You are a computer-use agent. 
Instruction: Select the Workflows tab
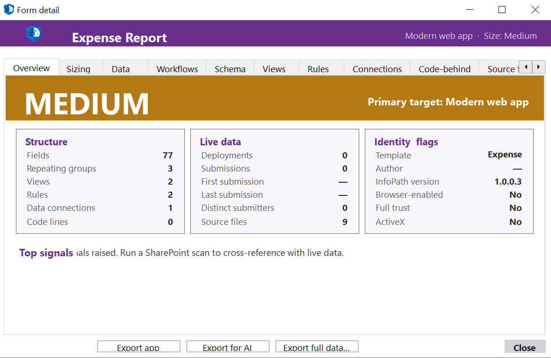point(177,68)
